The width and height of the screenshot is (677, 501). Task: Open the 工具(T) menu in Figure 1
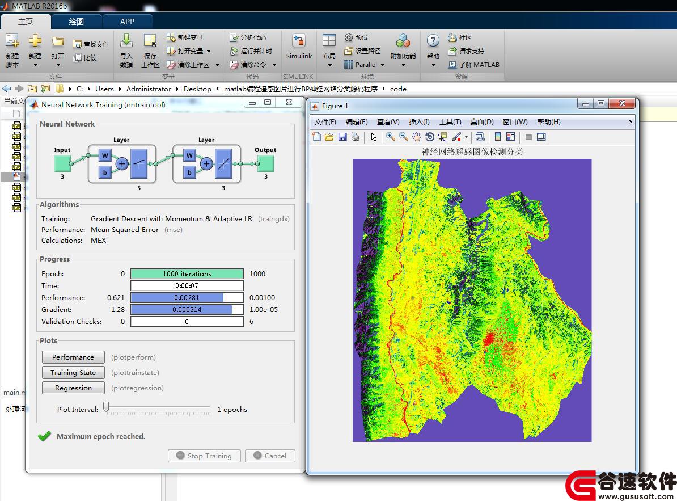click(x=450, y=122)
